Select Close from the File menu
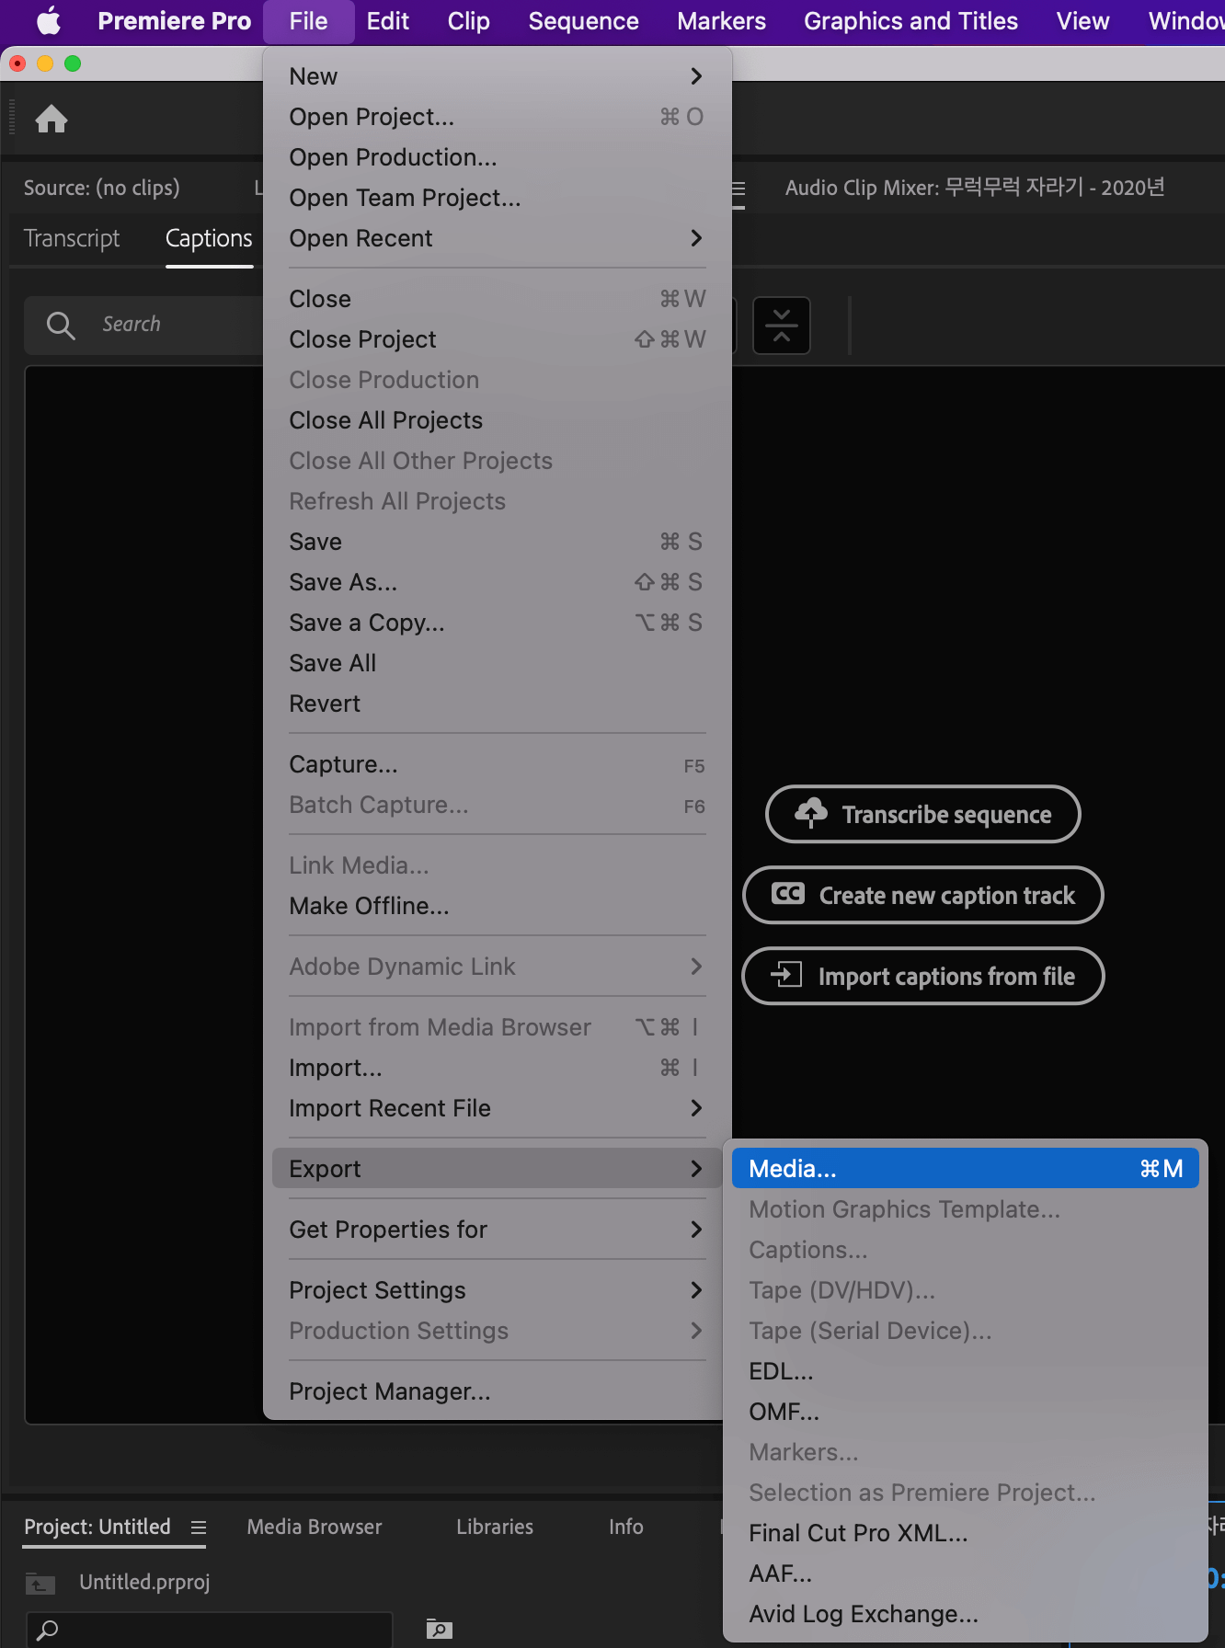This screenshot has width=1225, height=1648. [497, 299]
